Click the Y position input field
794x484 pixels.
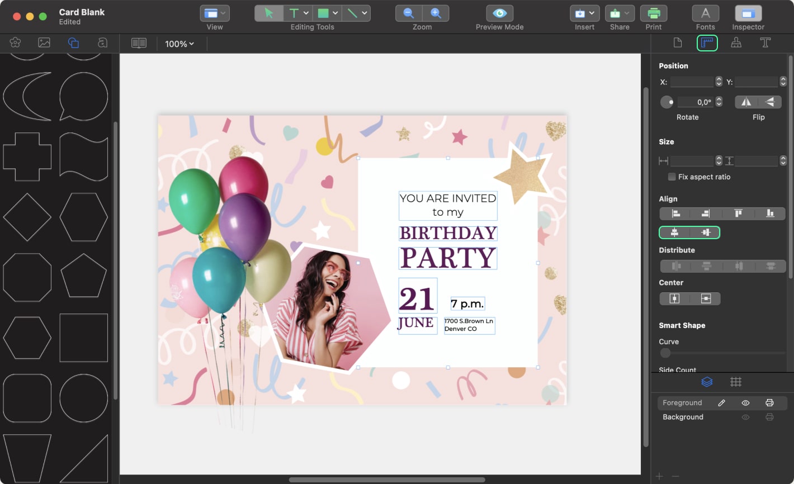(x=756, y=82)
